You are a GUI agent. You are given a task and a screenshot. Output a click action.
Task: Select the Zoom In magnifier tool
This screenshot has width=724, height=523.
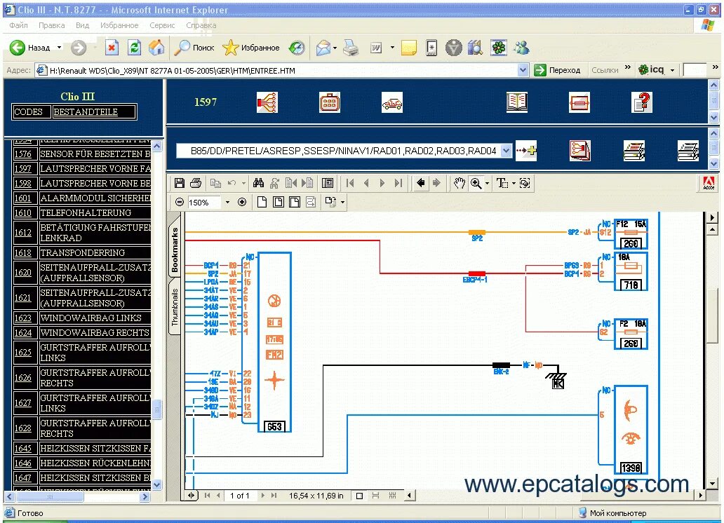[x=476, y=183]
